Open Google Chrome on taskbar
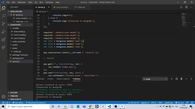The image size is (195, 109). pos(90,106)
